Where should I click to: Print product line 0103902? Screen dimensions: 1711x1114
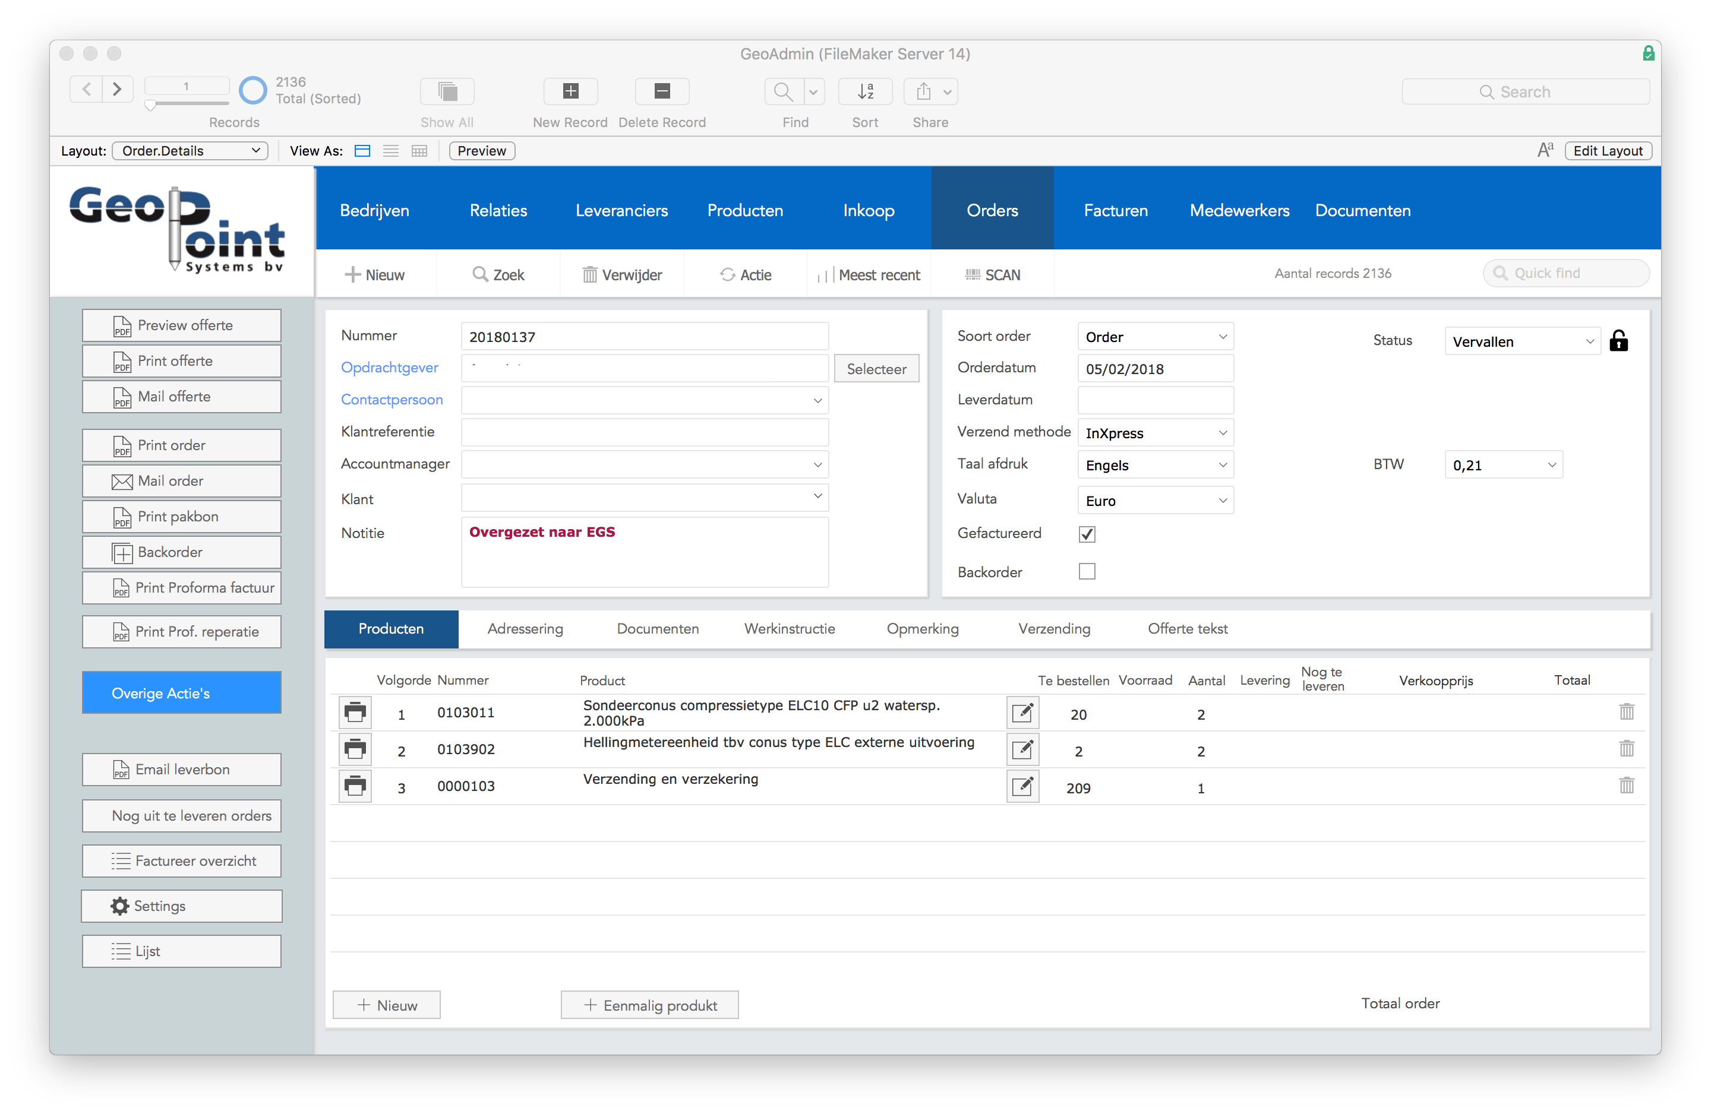click(x=355, y=749)
